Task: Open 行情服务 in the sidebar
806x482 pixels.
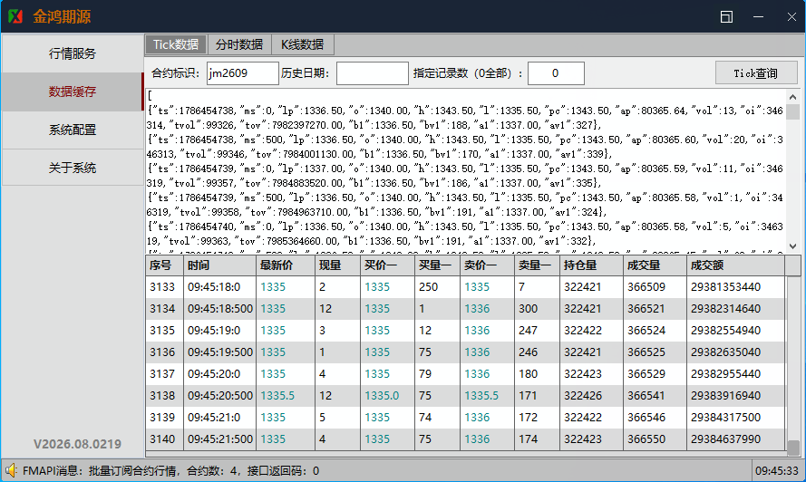Action: tap(73, 53)
